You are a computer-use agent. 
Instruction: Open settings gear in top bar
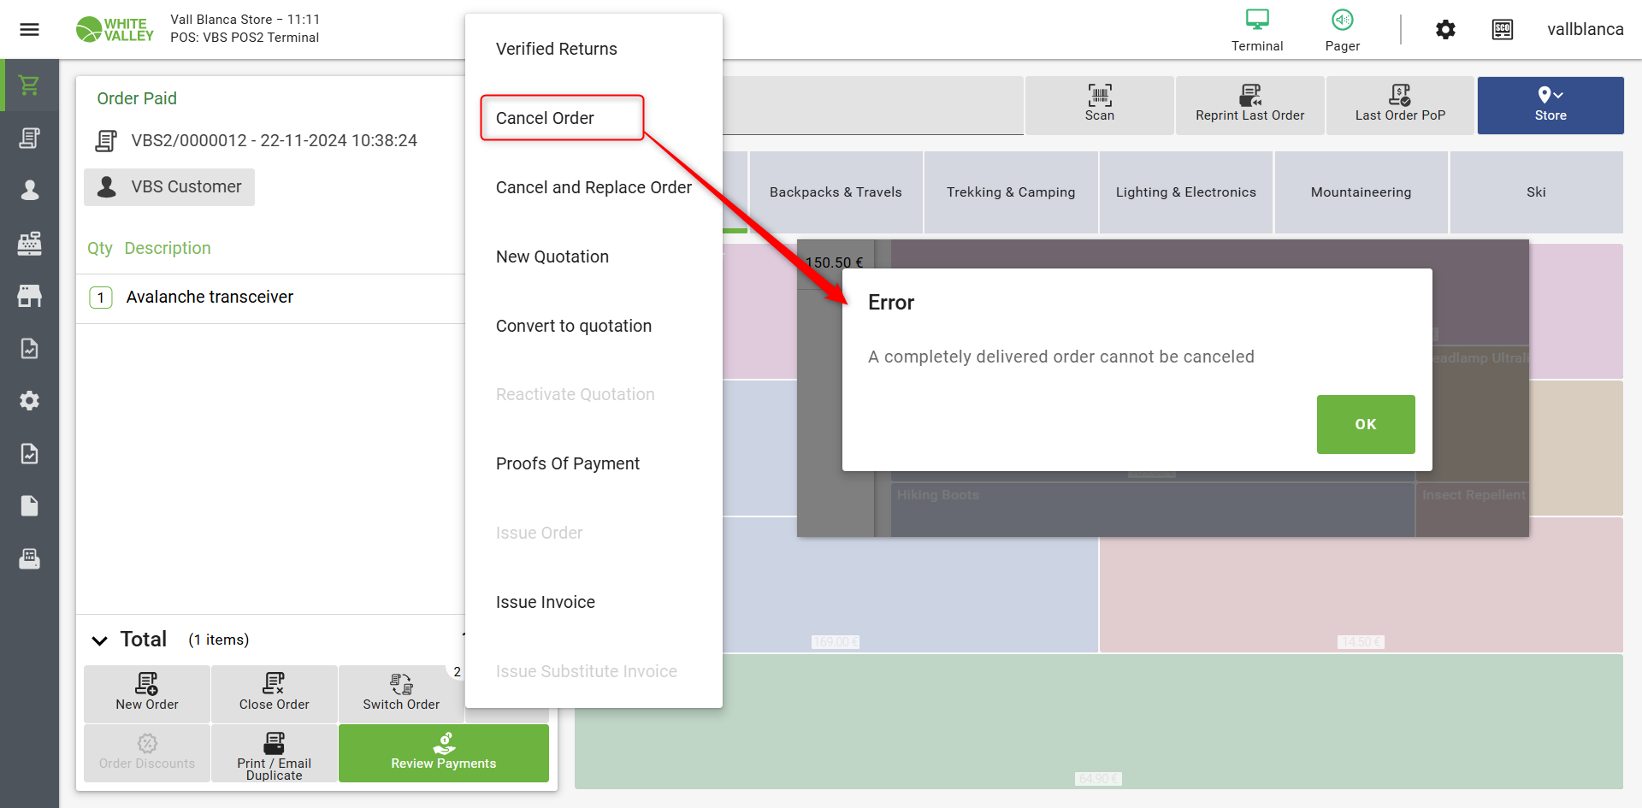(x=1445, y=30)
